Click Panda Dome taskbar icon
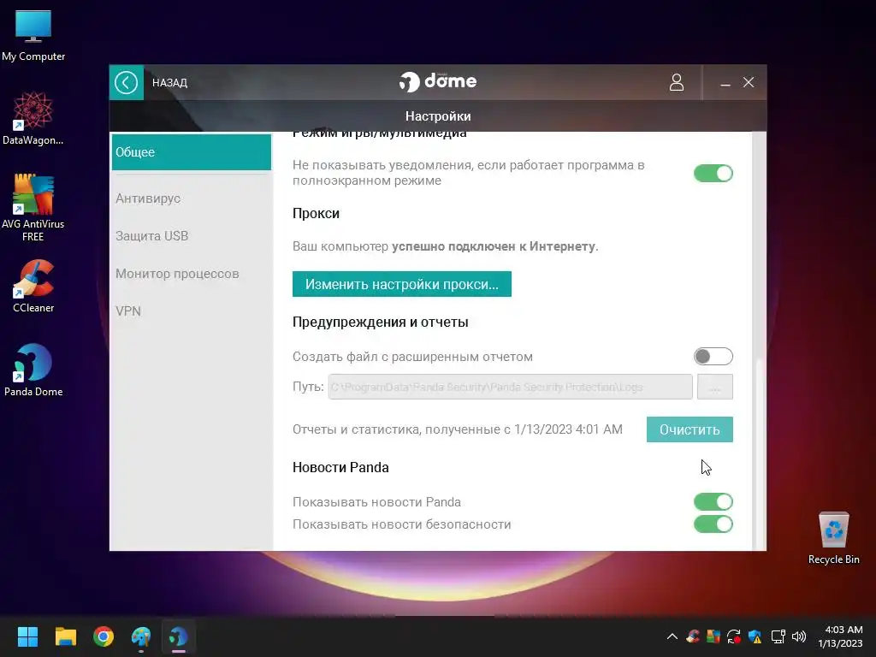The height and width of the screenshot is (657, 876). click(179, 636)
